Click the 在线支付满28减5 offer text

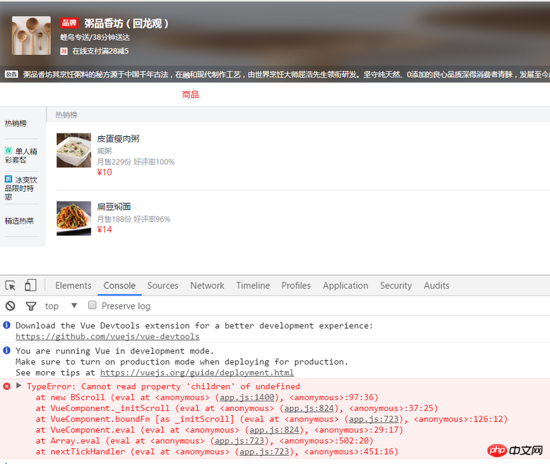click(100, 51)
